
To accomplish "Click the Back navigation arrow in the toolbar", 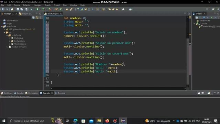I will 117,9.
